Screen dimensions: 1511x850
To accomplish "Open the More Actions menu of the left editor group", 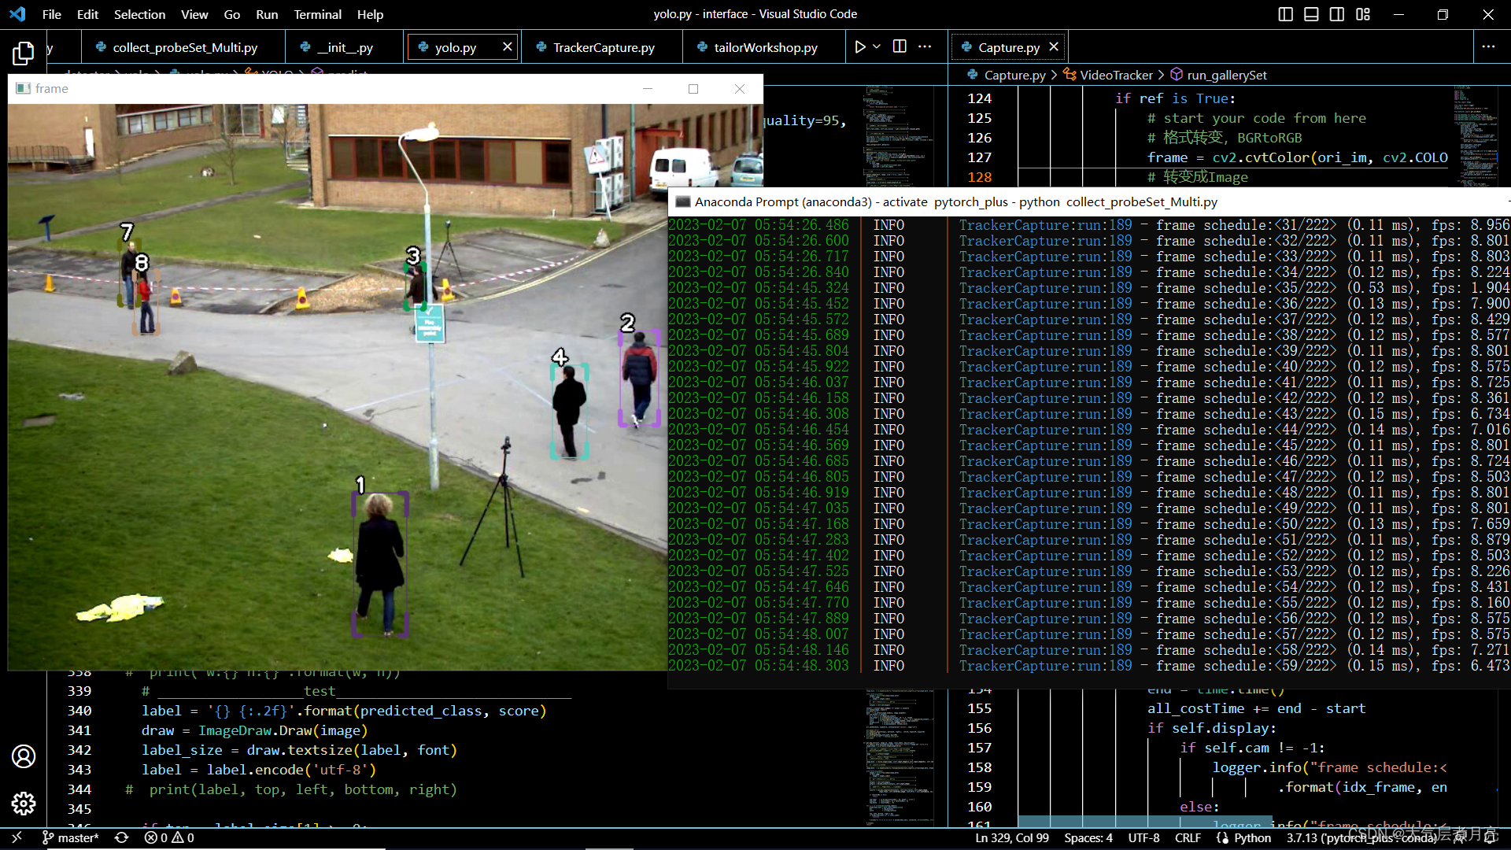I will tap(925, 47).
